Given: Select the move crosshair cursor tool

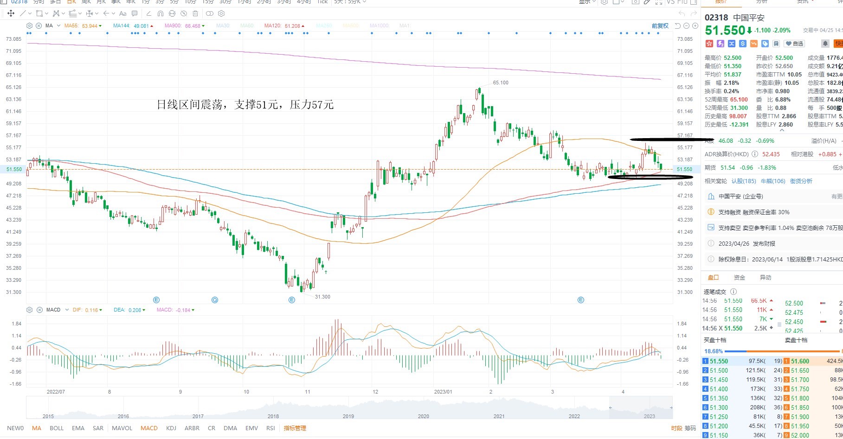Looking at the screenshot, I should [x=11, y=13].
